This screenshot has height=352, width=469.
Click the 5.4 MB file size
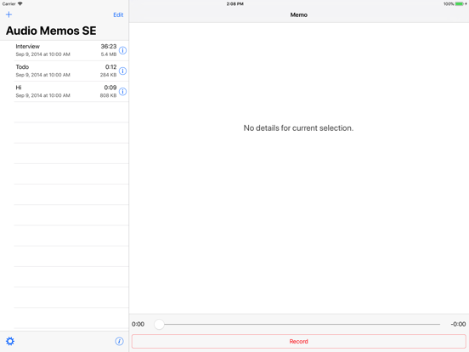click(x=109, y=54)
